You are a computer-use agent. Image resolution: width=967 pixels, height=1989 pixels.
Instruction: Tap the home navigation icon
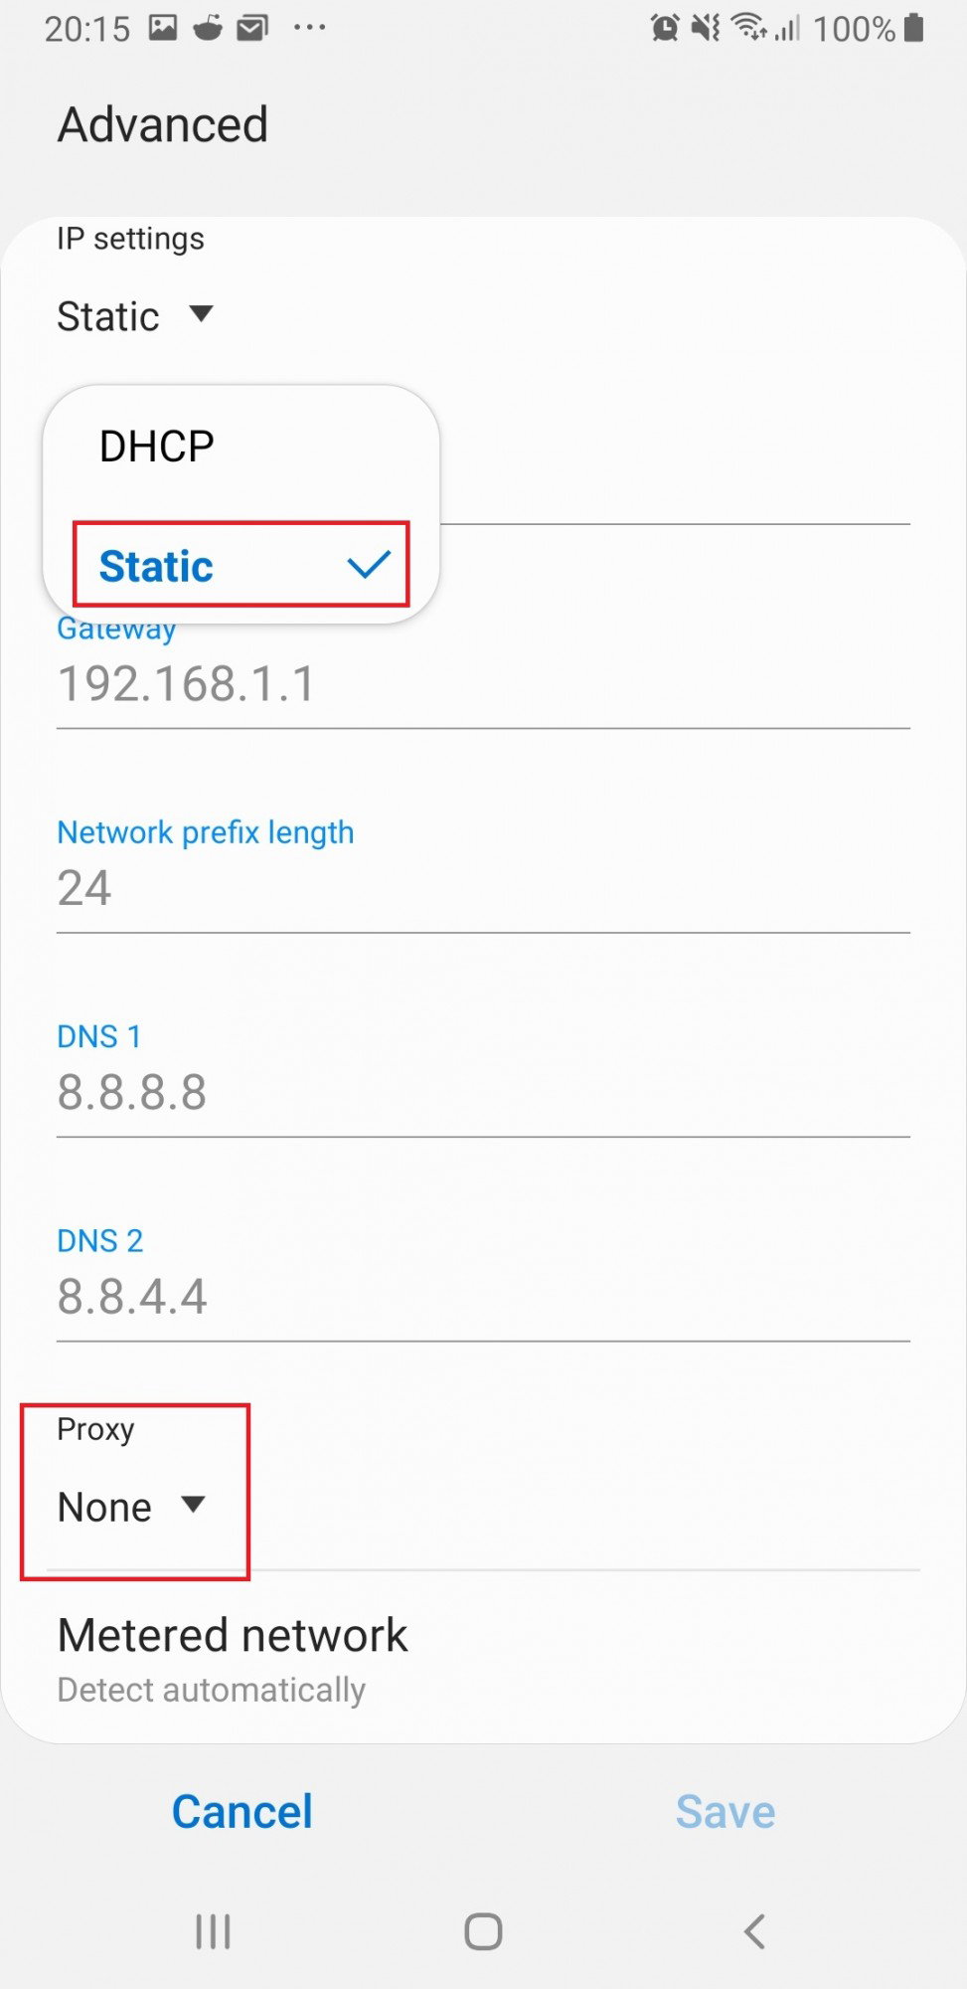click(x=483, y=1931)
